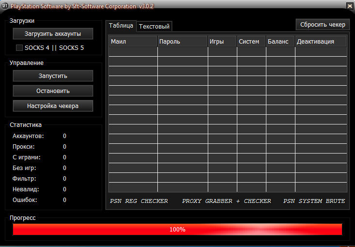Click the Невалид: statistic label
The width and height of the screenshot is (355, 247).
[x=26, y=189]
